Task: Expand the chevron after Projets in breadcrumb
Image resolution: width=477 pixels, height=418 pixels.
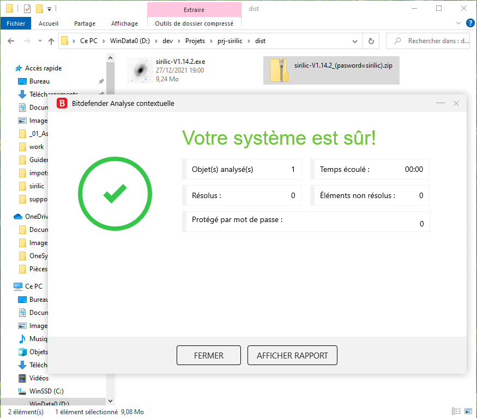Action: tap(211, 41)
